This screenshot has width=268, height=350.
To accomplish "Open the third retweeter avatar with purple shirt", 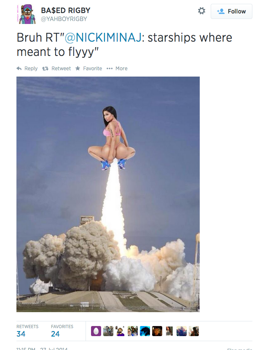I will (x=121, y=331).
